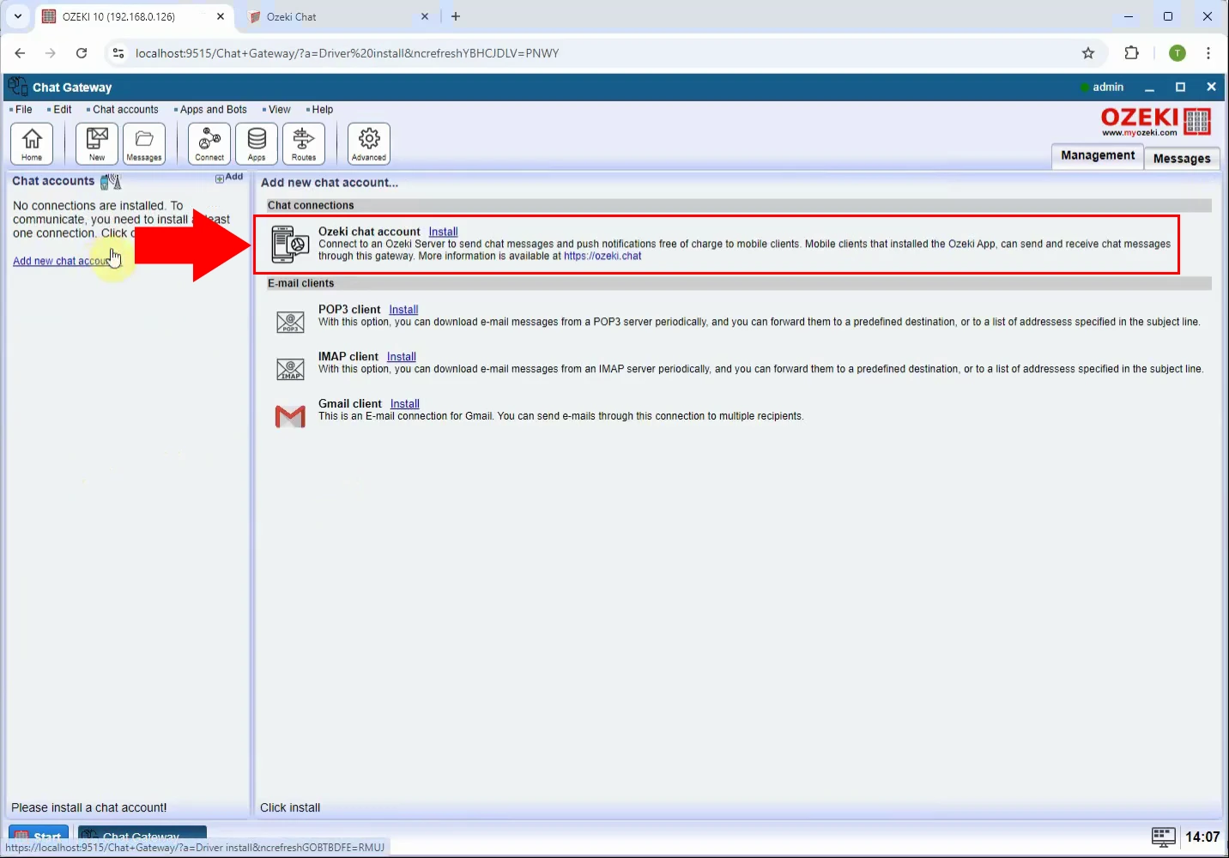Open a new browser tab
The width and height of the screenshot is (1229, 858).
[x=456, y=16]
